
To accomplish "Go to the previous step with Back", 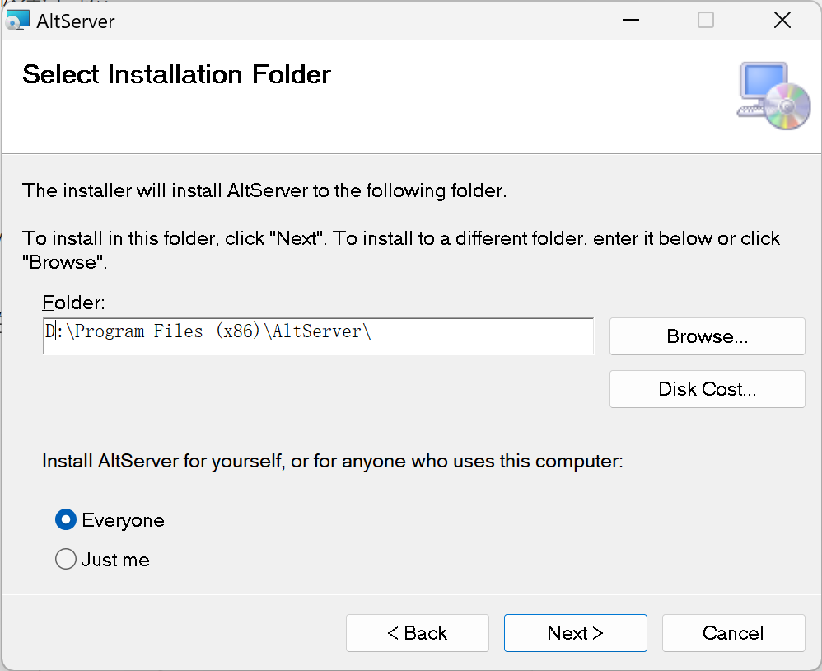I will (x=418, y=633).
